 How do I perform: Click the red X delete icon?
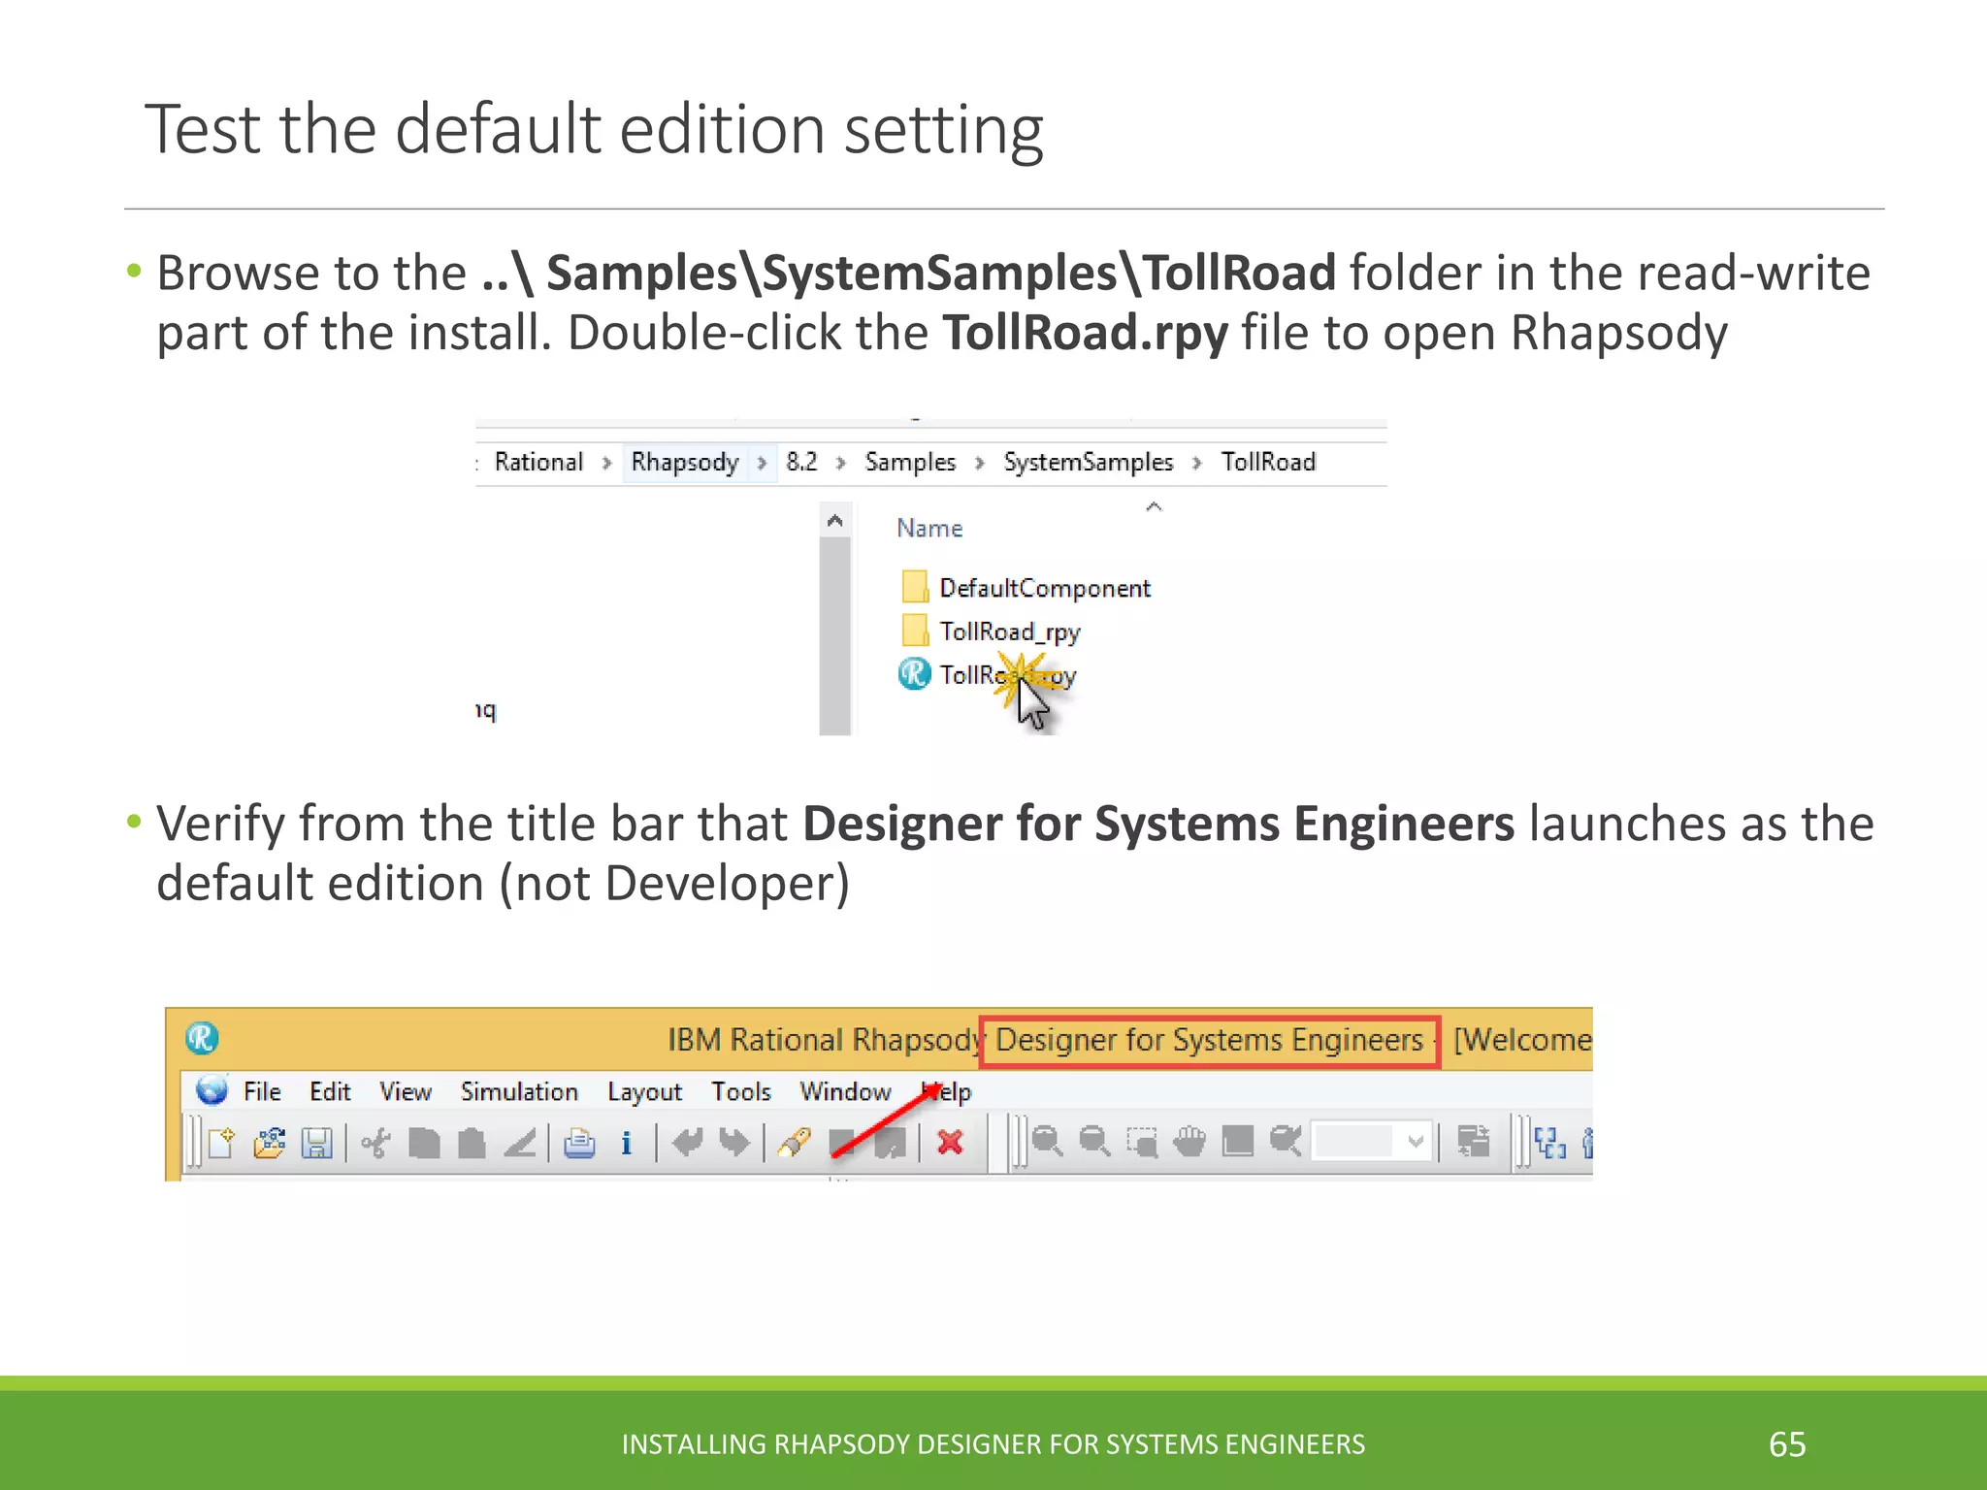coord(951,1143)
